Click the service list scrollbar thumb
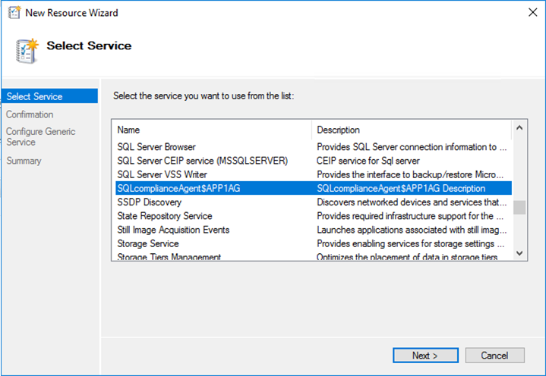Image resolution: width=546 pixels, height=376 pixels. [x=519, y=208]
